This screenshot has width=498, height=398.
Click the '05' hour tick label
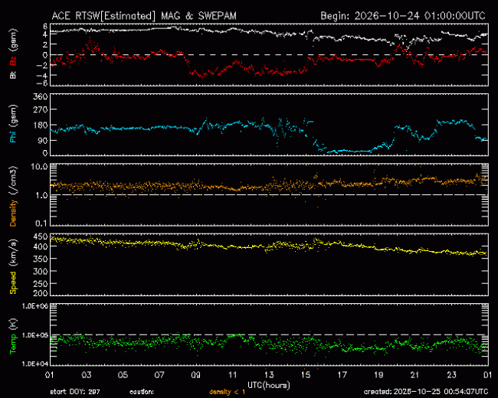(x=123, y=375)
